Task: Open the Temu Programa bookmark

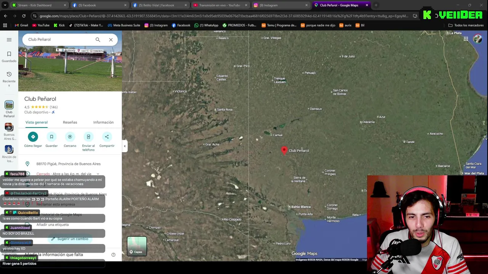Action: [x=279, y=25]
